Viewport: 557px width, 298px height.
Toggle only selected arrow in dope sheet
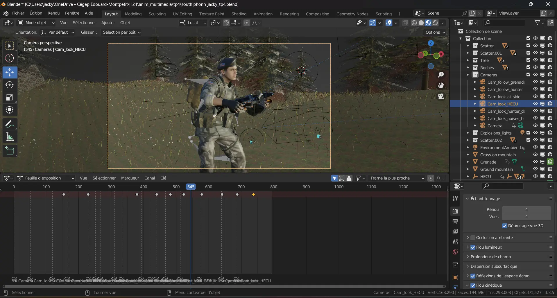click(335, 178)
